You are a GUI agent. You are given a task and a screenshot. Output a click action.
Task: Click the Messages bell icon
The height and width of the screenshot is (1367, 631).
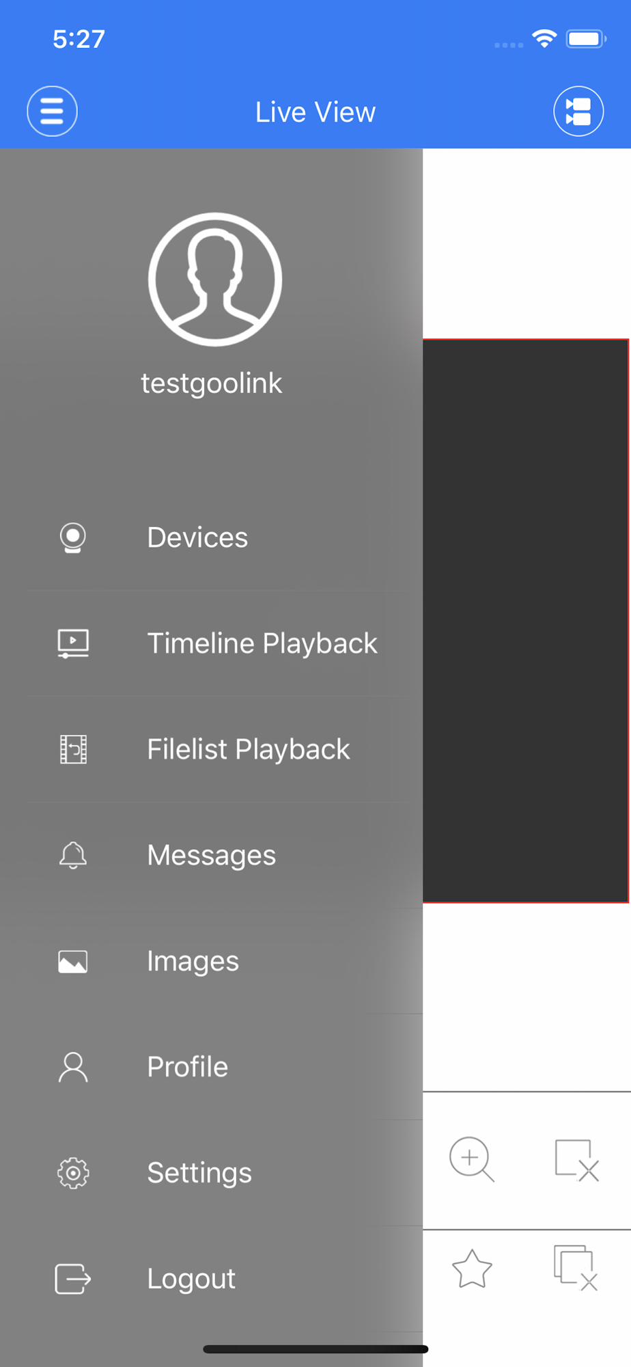(73, 856)
